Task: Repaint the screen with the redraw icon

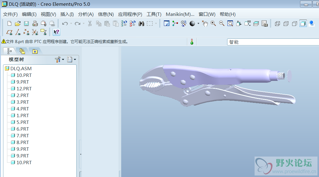Action: click(x=167, y=23)
